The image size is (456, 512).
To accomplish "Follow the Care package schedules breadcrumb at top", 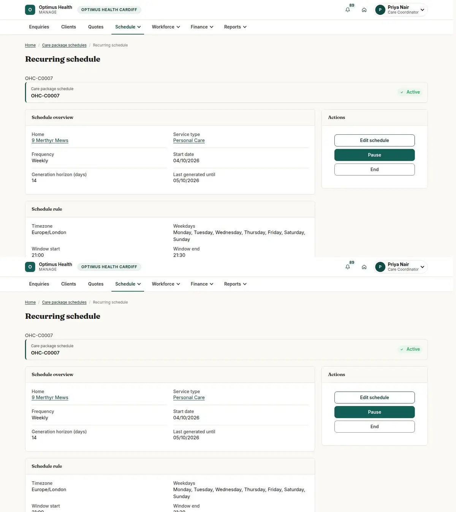I will pos(64,45).
